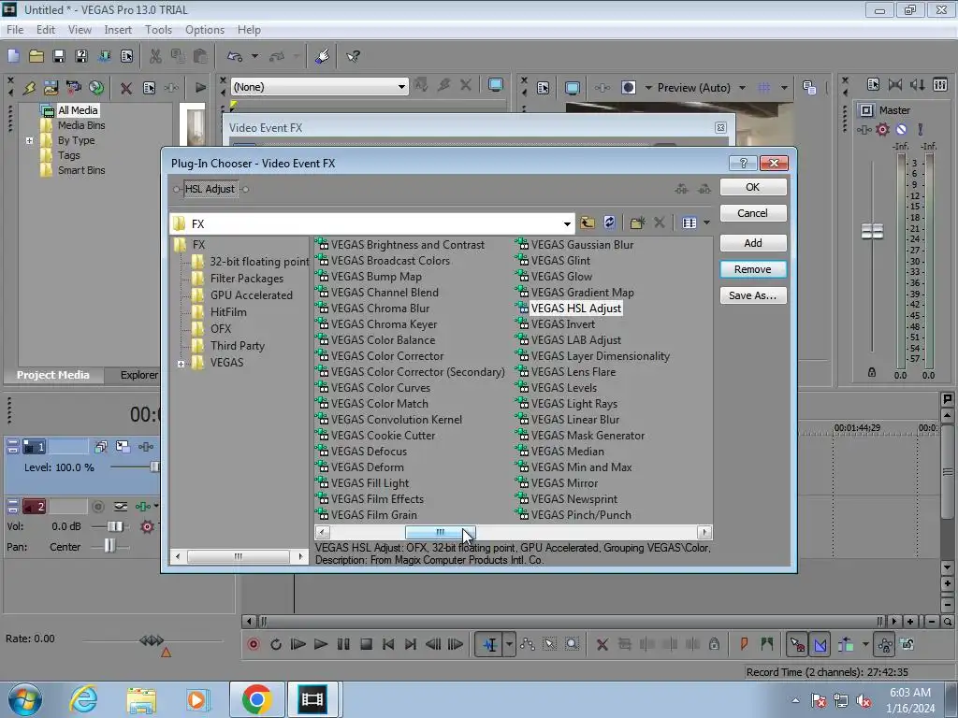Click the Save As... button
This screenshot has width=958, height=718.
(x=753, y=295)
